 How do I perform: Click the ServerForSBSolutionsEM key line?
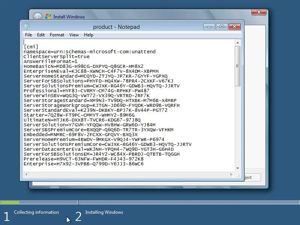[102, 154]
